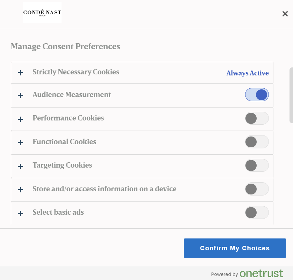Image resolution: width=293 pixels, height=280 pixels.
Task: Enable Store and/or access information toggle
Action: (x=257, y=189)
